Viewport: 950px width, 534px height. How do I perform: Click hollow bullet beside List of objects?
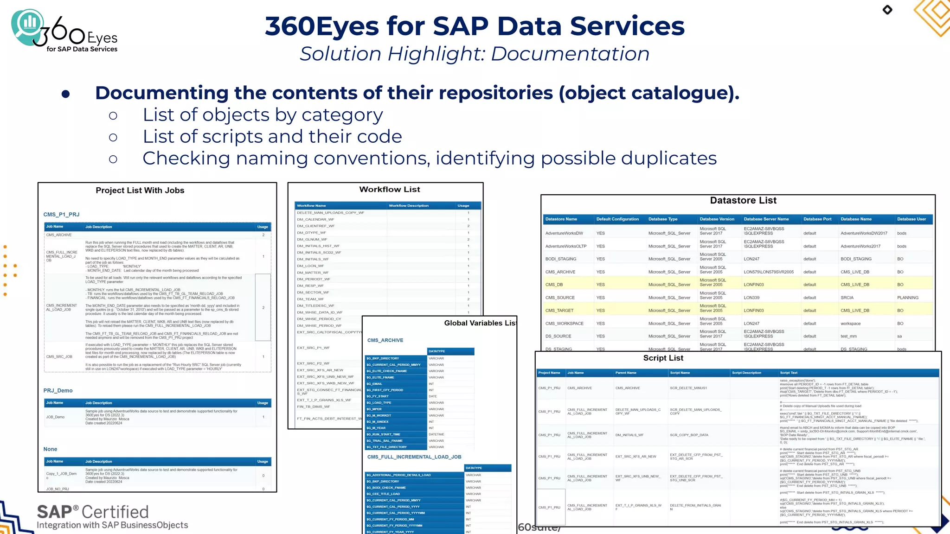(113, 115)
